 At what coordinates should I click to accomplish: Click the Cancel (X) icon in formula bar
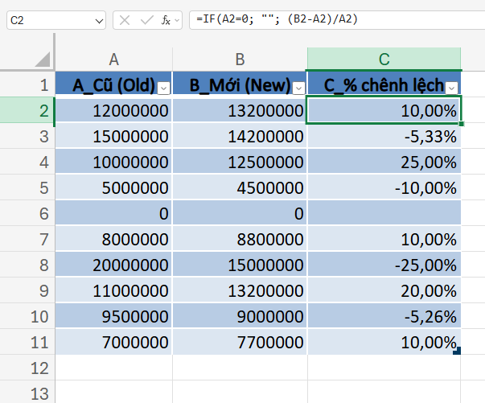tap(125, 20)
